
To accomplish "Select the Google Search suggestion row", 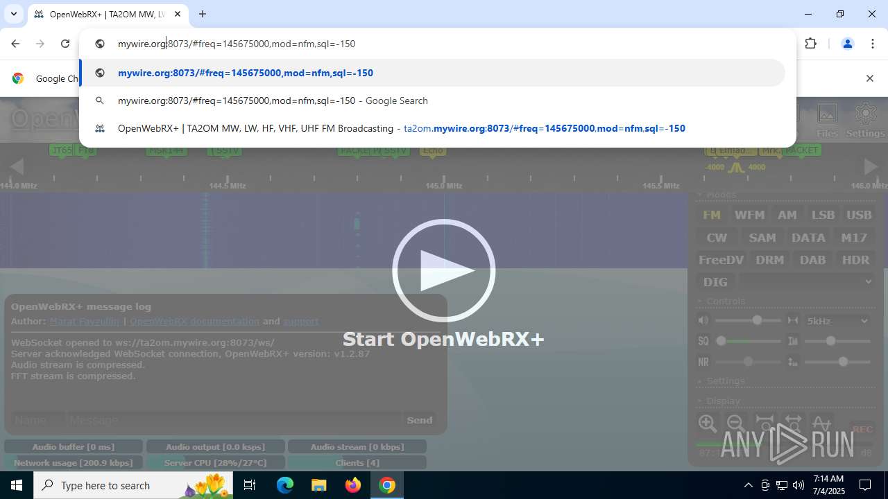I will pos(433,100).
